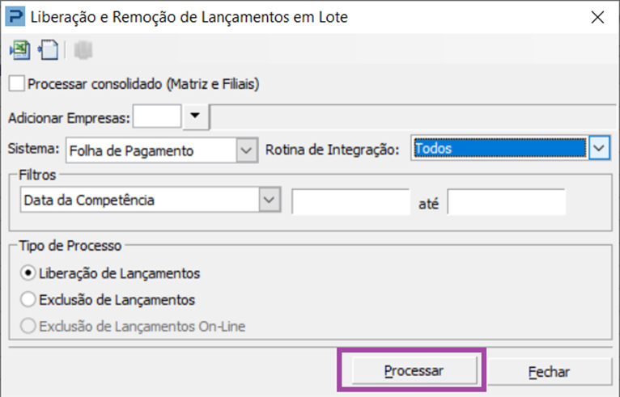The image size is (620, 397).
Task: Click the new document page icon
Action: [49, 50]
